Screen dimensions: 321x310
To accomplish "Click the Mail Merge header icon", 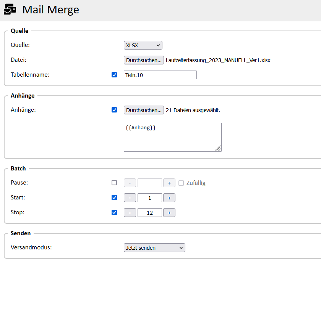I will pyautogui.click(x=10, y=10).
